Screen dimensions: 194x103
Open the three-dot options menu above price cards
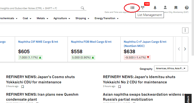pos(185,30)
